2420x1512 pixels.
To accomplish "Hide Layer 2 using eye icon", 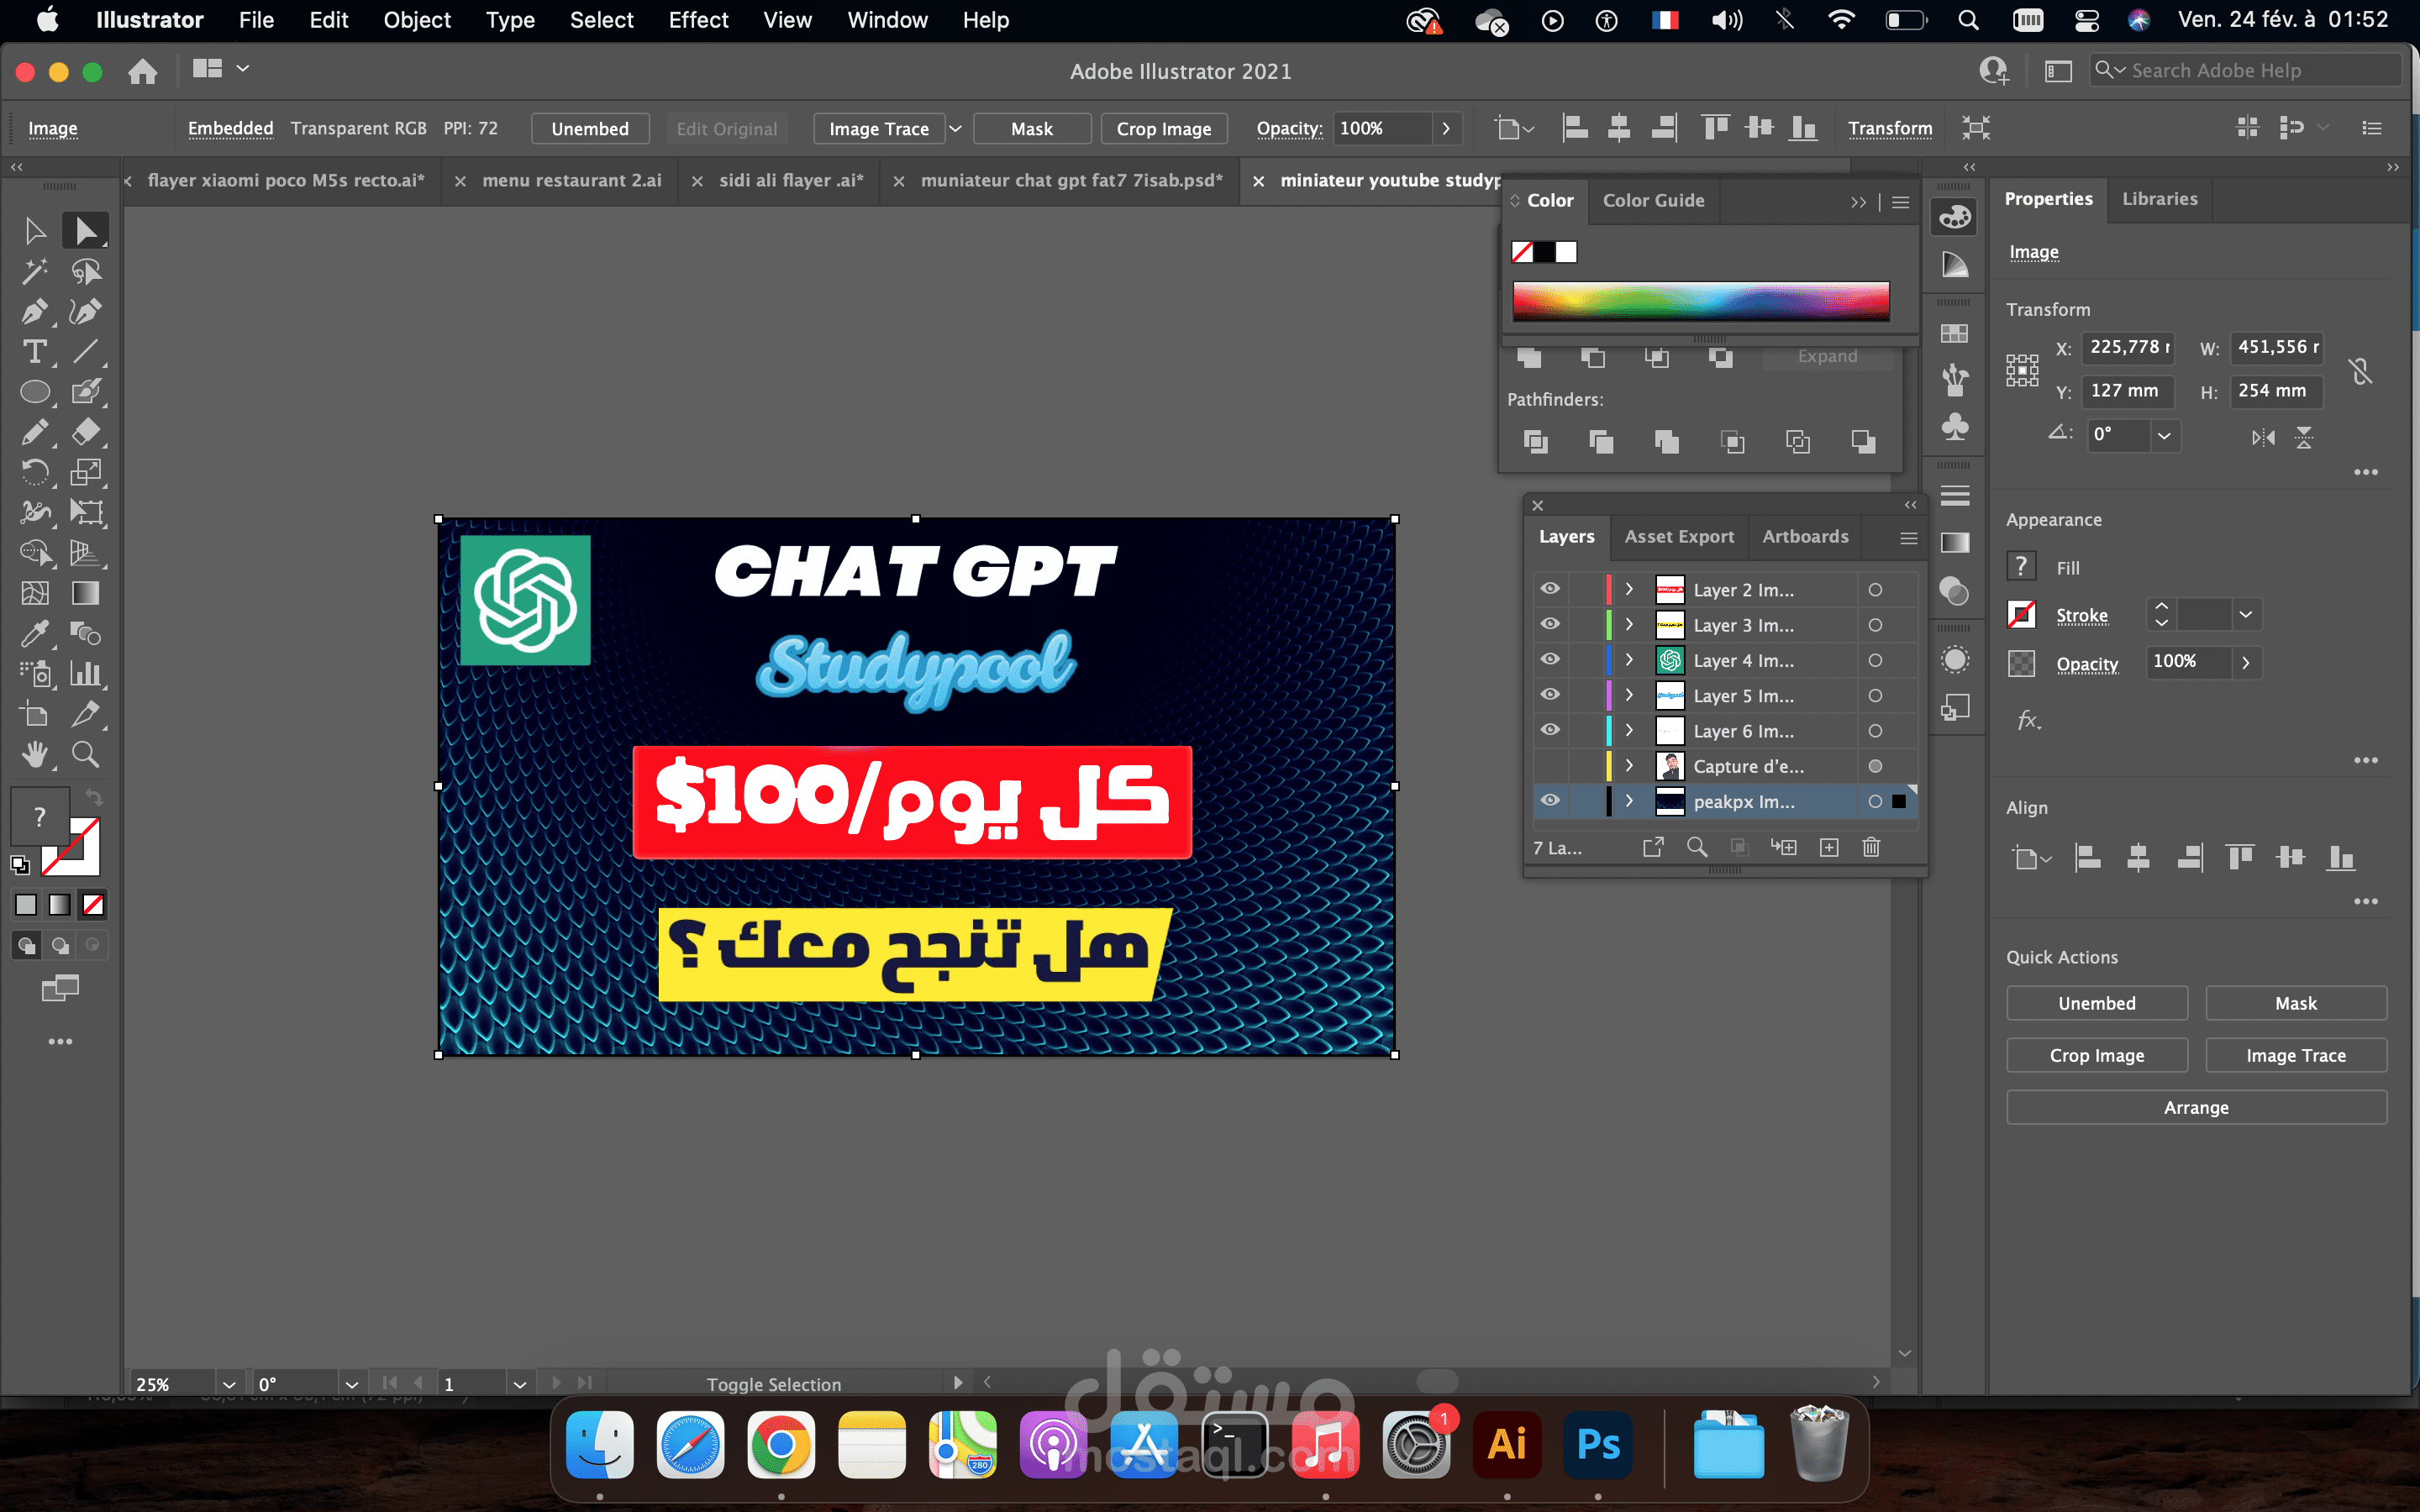I will 1550,589.
